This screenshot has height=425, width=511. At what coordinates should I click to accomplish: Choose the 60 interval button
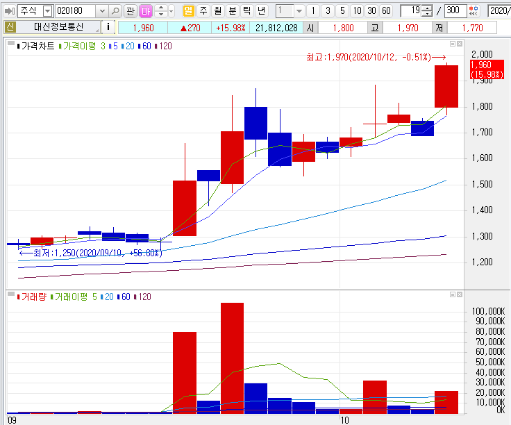[x=387, y=11]
